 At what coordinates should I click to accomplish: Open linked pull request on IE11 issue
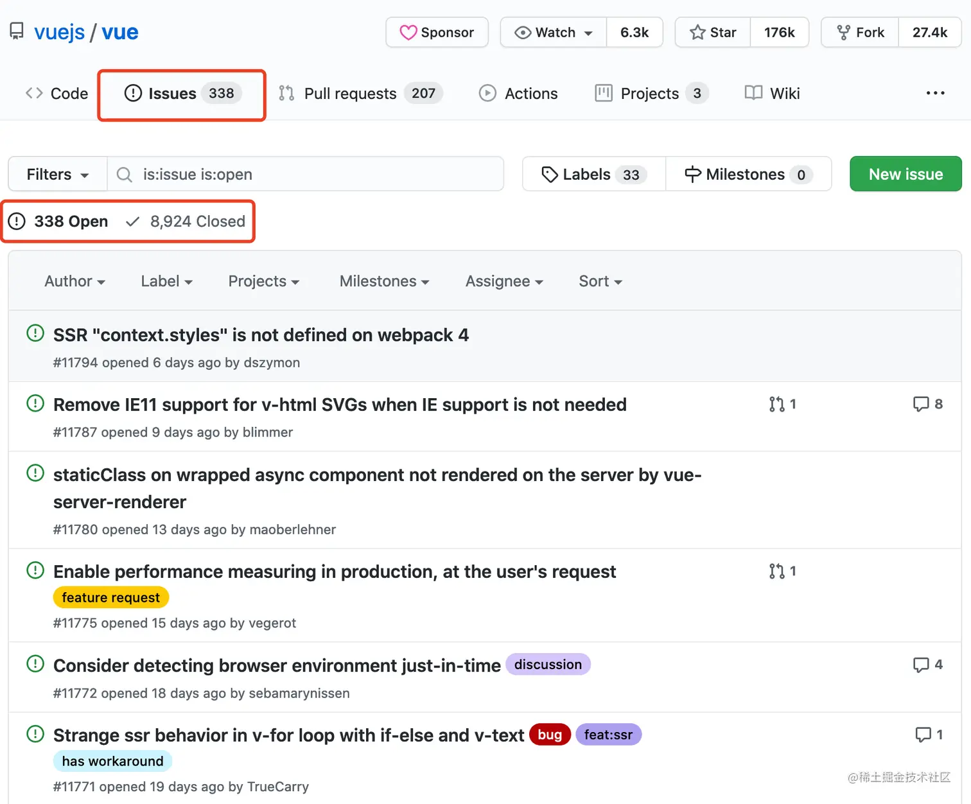pyautogui.click(x=782, y=404)
